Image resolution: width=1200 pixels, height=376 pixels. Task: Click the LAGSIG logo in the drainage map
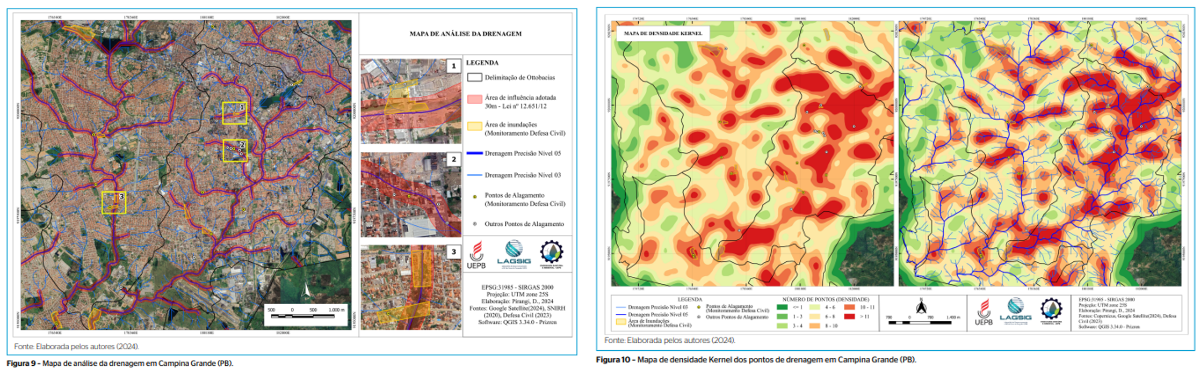click(x=514, y=254)
